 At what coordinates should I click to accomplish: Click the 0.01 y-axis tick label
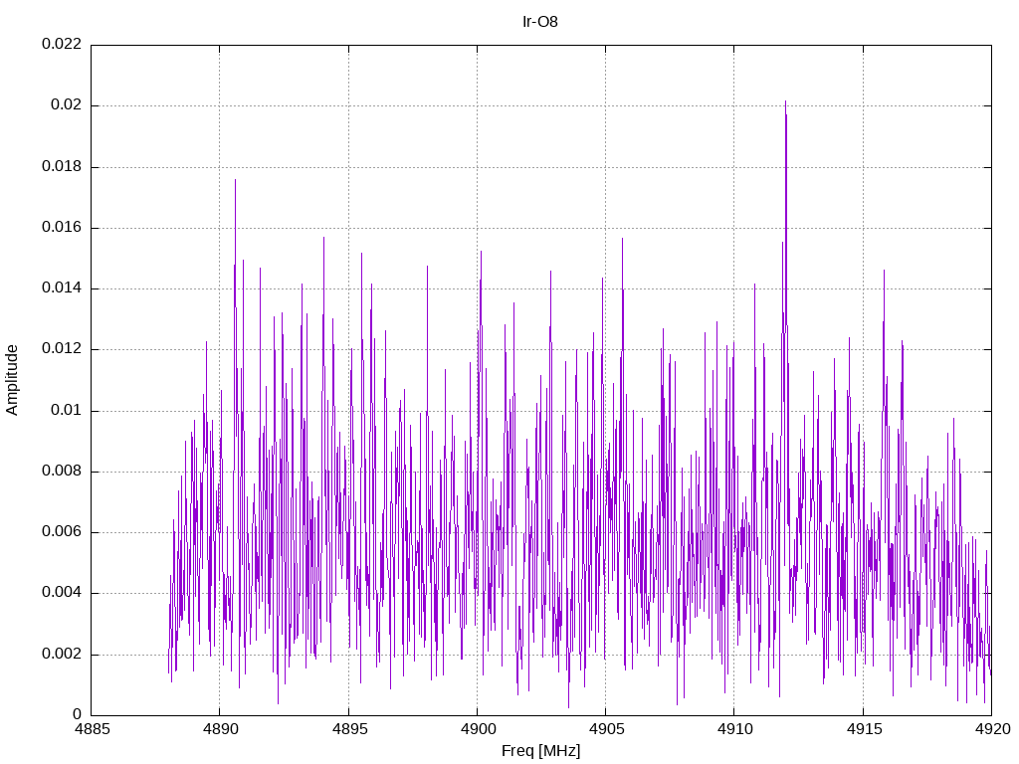67,409
